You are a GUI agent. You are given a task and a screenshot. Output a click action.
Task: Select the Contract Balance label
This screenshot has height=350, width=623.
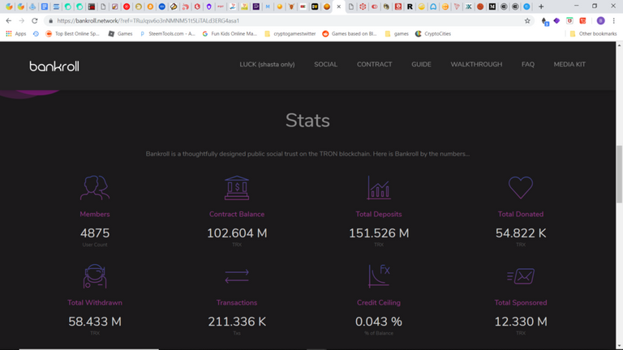point(237,214)
